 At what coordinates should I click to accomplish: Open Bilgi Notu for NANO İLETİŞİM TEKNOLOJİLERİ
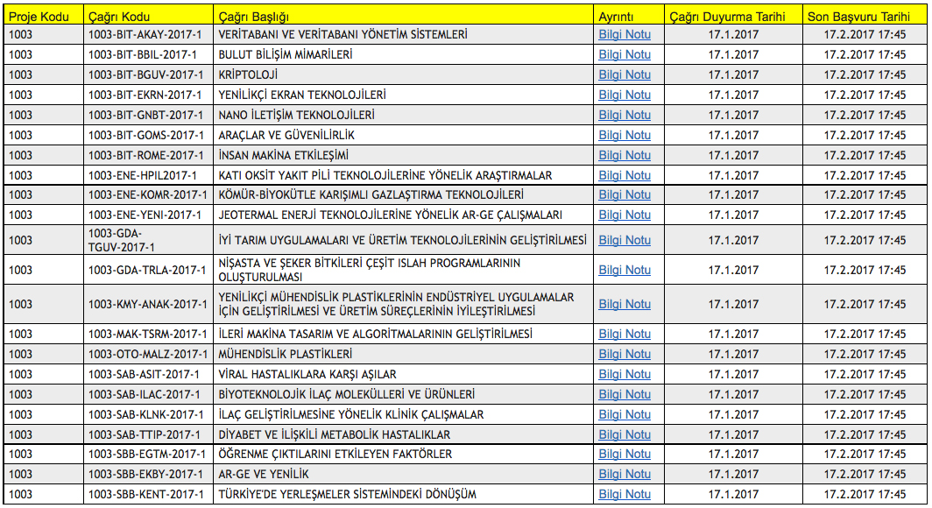[x=625, y=115]
